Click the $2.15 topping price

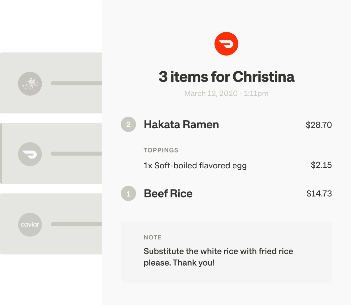point(321,165)
